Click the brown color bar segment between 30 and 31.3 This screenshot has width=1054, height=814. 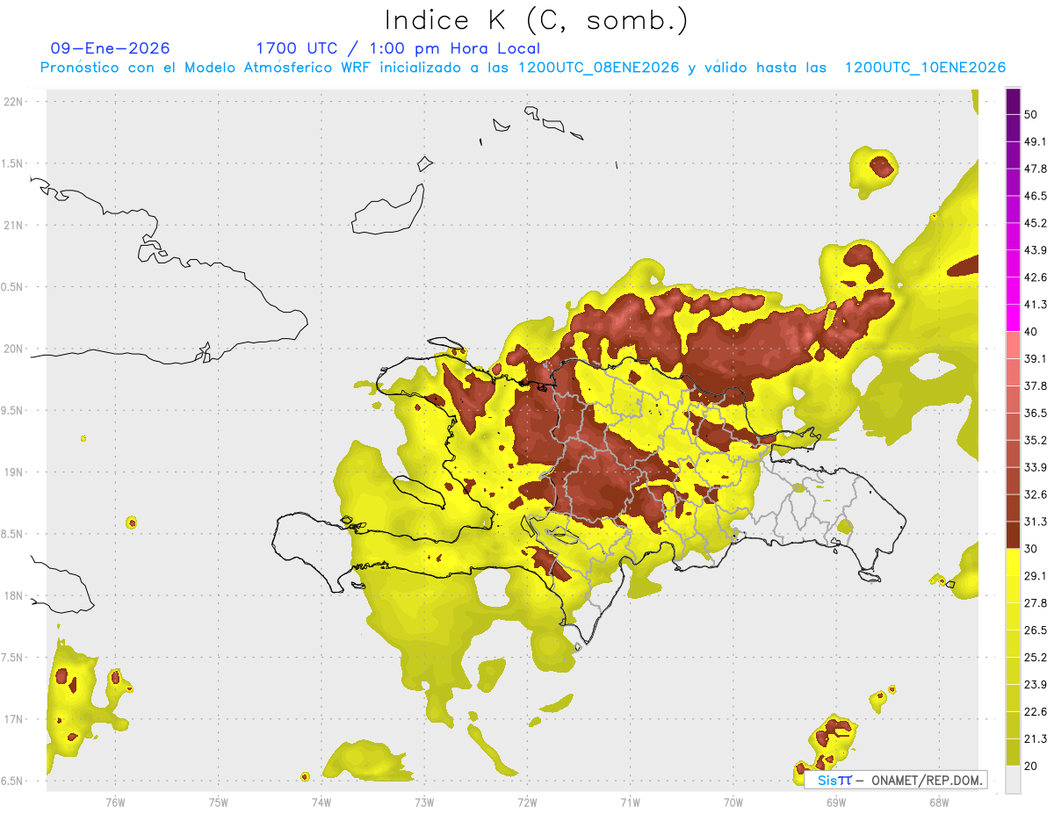pos(1013,536)
